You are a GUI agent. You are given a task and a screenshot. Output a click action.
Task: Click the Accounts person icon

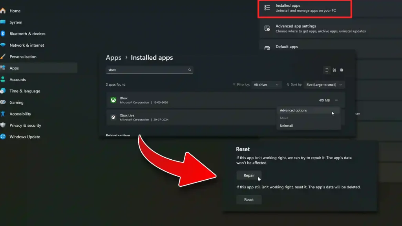(3, 79)
